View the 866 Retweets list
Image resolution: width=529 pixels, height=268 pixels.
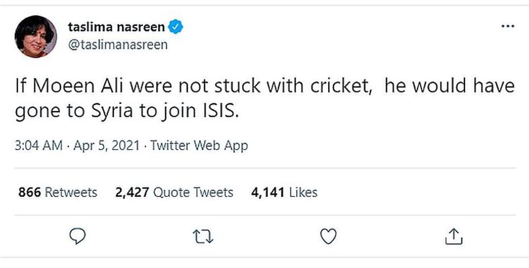(57, 193)
